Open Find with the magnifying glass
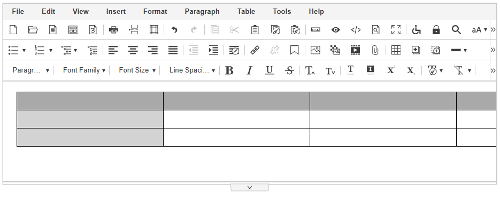The height and width of the screenshot is (201, 500). tap(456, 30)
